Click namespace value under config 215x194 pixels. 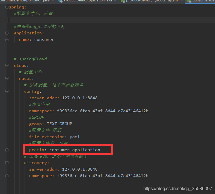coord(103,111)
